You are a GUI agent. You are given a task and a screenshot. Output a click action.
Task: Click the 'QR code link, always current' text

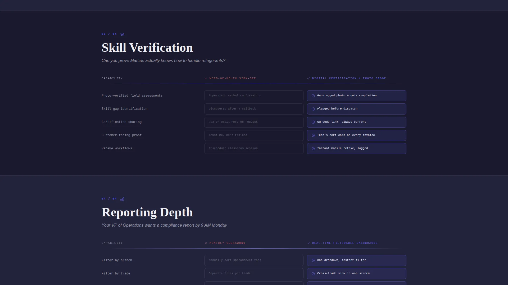pos(342,122)
